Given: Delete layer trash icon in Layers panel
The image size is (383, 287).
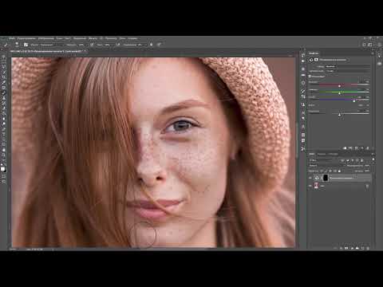Looking at the screenshot, I should click(368, 248).
